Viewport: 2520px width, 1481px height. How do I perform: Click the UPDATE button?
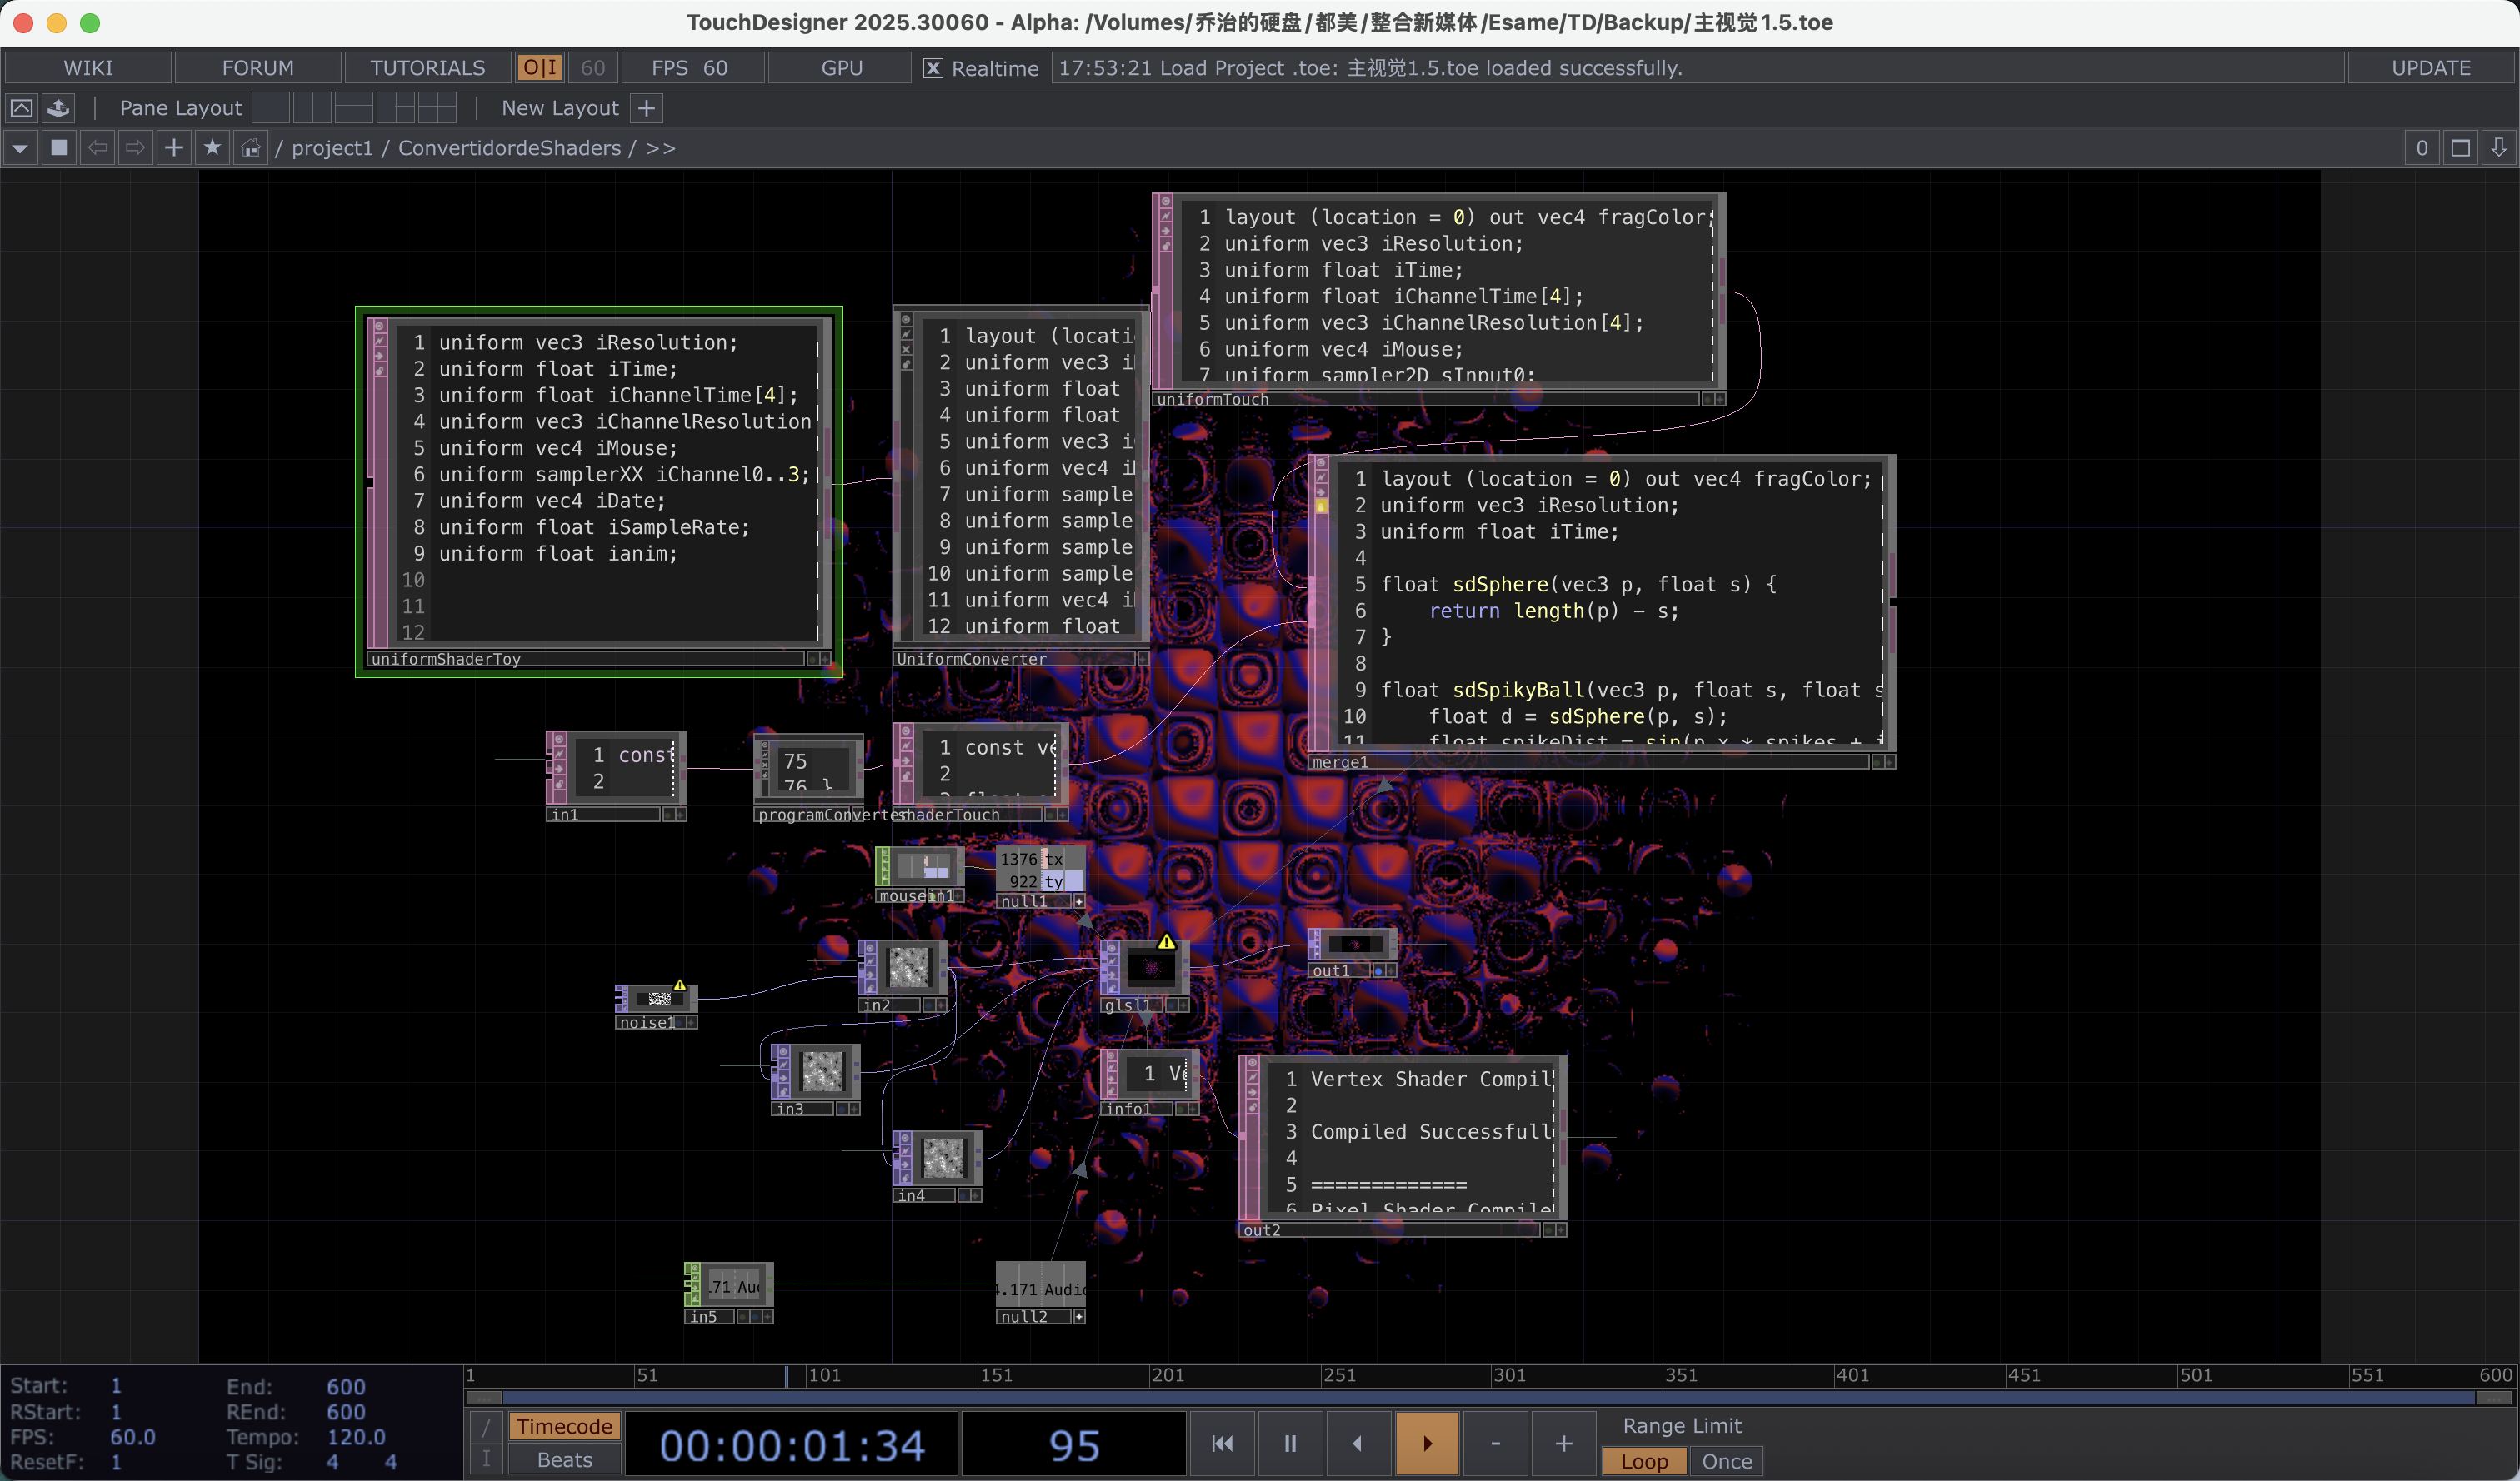(2431, 68)
